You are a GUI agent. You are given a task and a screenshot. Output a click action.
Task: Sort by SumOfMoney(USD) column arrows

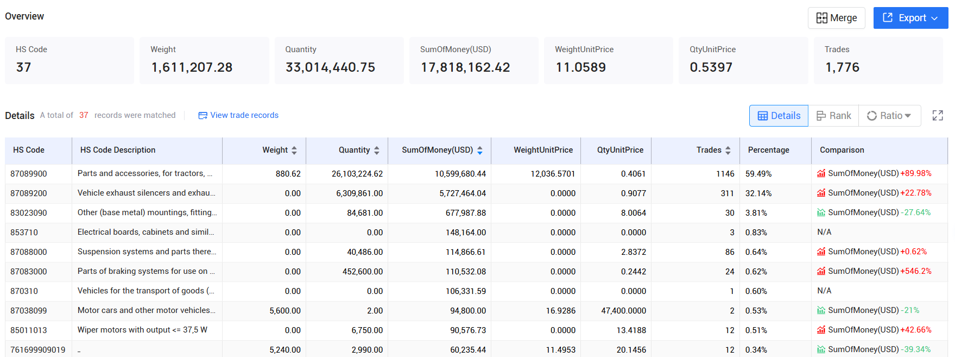point(480,151)
